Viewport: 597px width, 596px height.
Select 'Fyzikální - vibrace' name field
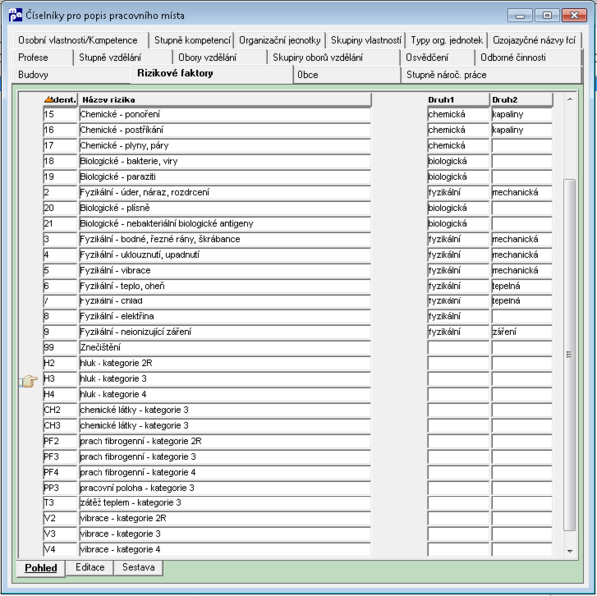pyautogui.click(x=225, y=270)
